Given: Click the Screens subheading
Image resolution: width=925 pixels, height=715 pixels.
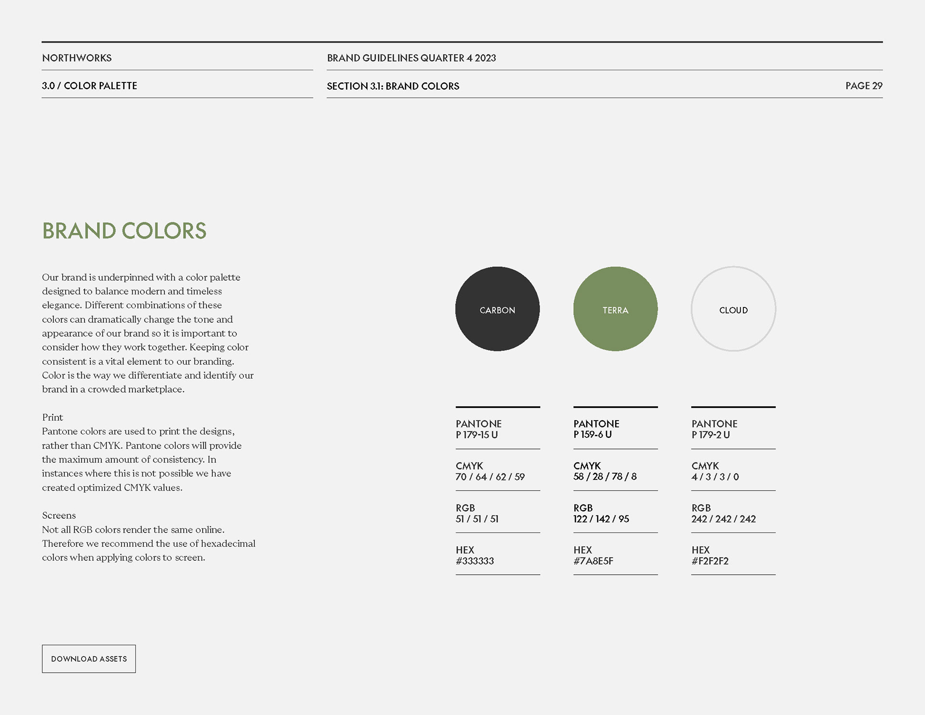Looking at the screenshot, I should point(59,515).
